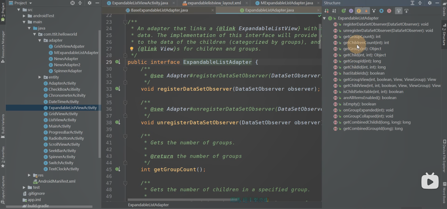This screenshot has height=209, width=447.
Task: Hide the Structure tool window
Action: [437, 3]
